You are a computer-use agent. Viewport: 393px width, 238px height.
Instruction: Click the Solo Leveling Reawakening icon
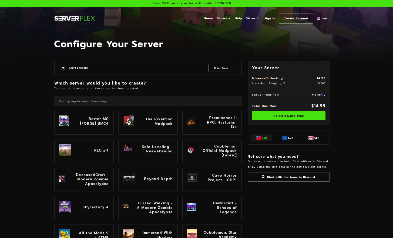[x=128, y=148]
